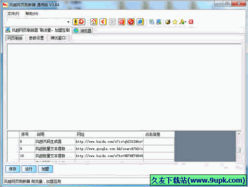The image size is (248, 187).
Task: Select the 风越代码生成器 cell in row 8
Action: point(55,142)
